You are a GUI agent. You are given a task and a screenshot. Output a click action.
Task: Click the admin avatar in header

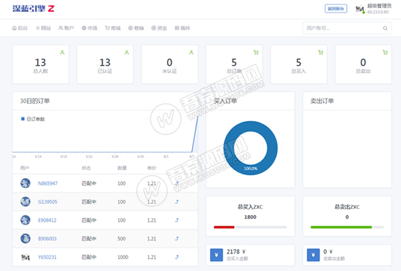point(360,9)
